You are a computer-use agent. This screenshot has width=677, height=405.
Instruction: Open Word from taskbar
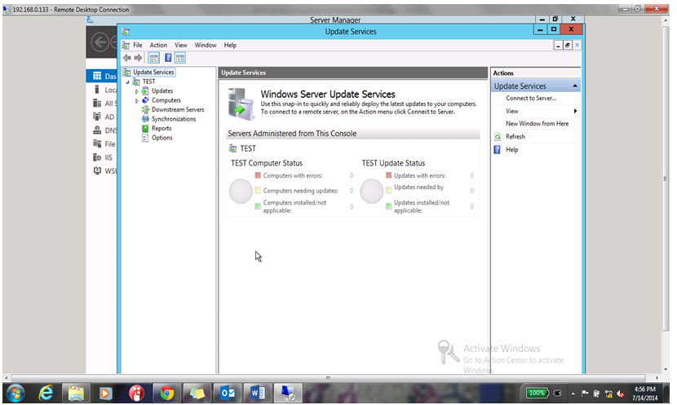258,394
